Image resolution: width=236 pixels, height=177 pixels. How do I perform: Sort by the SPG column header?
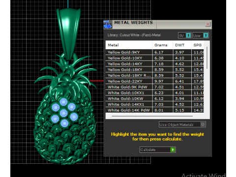click(198, 45)
